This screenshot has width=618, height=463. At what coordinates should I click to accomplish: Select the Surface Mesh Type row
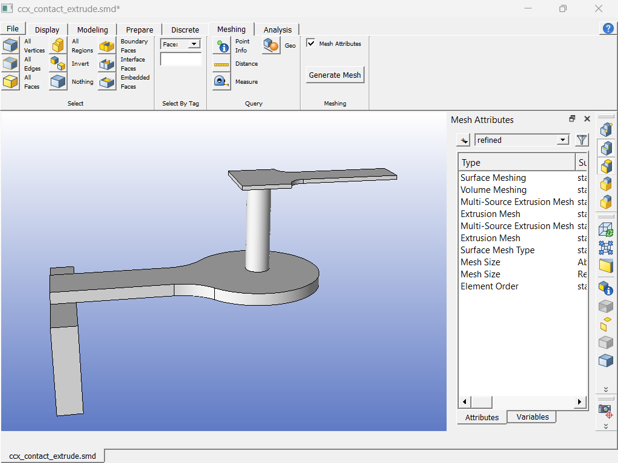(x=523, y=250)
